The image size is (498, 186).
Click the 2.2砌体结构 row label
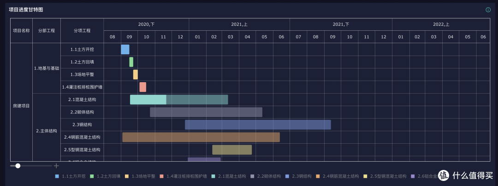[x=82, y=113]
